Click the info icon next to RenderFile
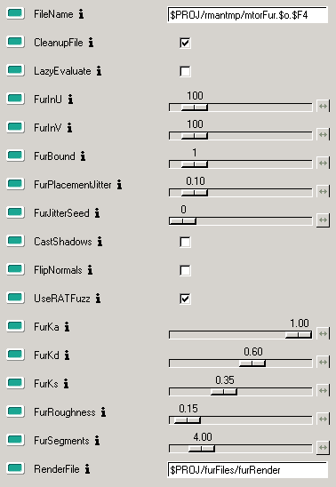This screenshot has width=336, height=487. tap(88, 469)
